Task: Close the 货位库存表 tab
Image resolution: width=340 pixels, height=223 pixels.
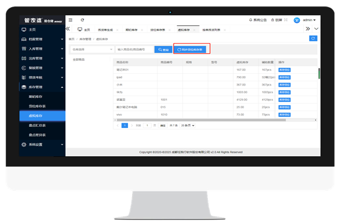Action: click(169, 30)
